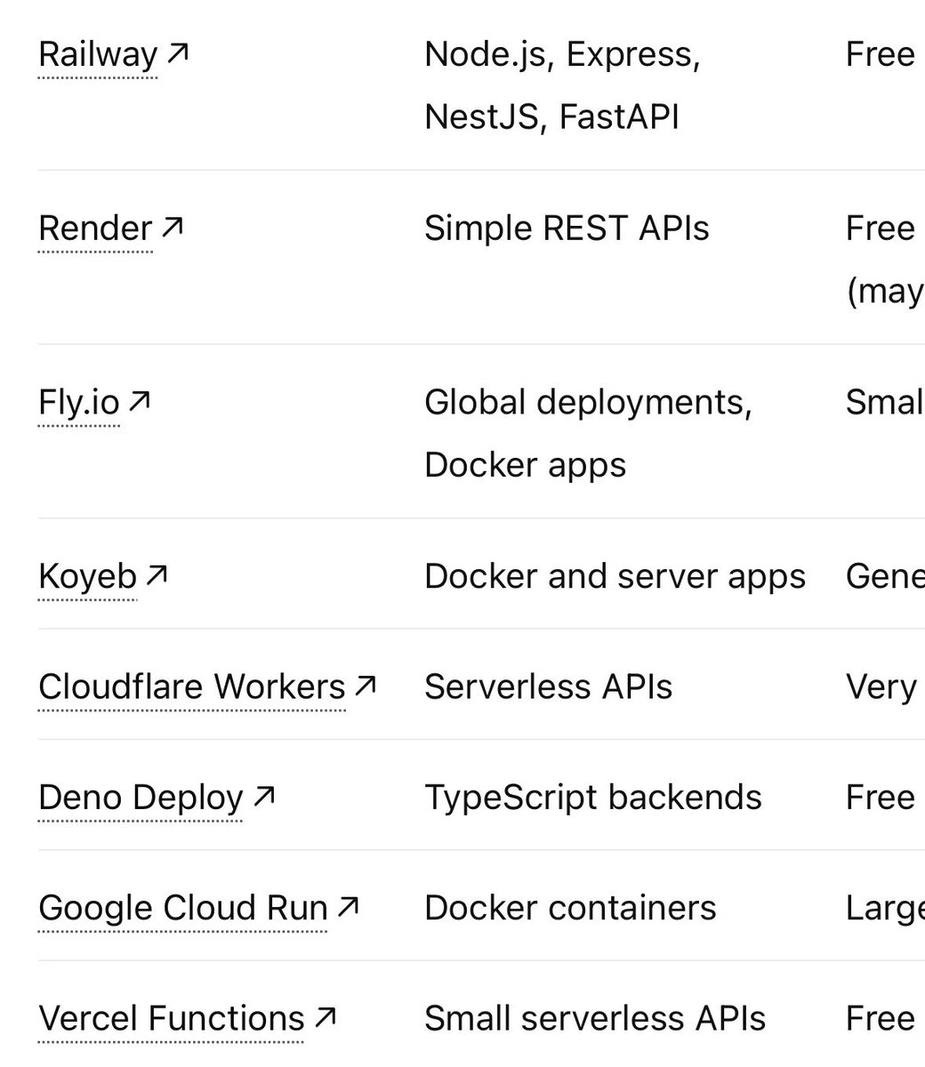Click the 'Serverless APIs' cell
The image size is (925, 1067).
[x=548, y=686]
